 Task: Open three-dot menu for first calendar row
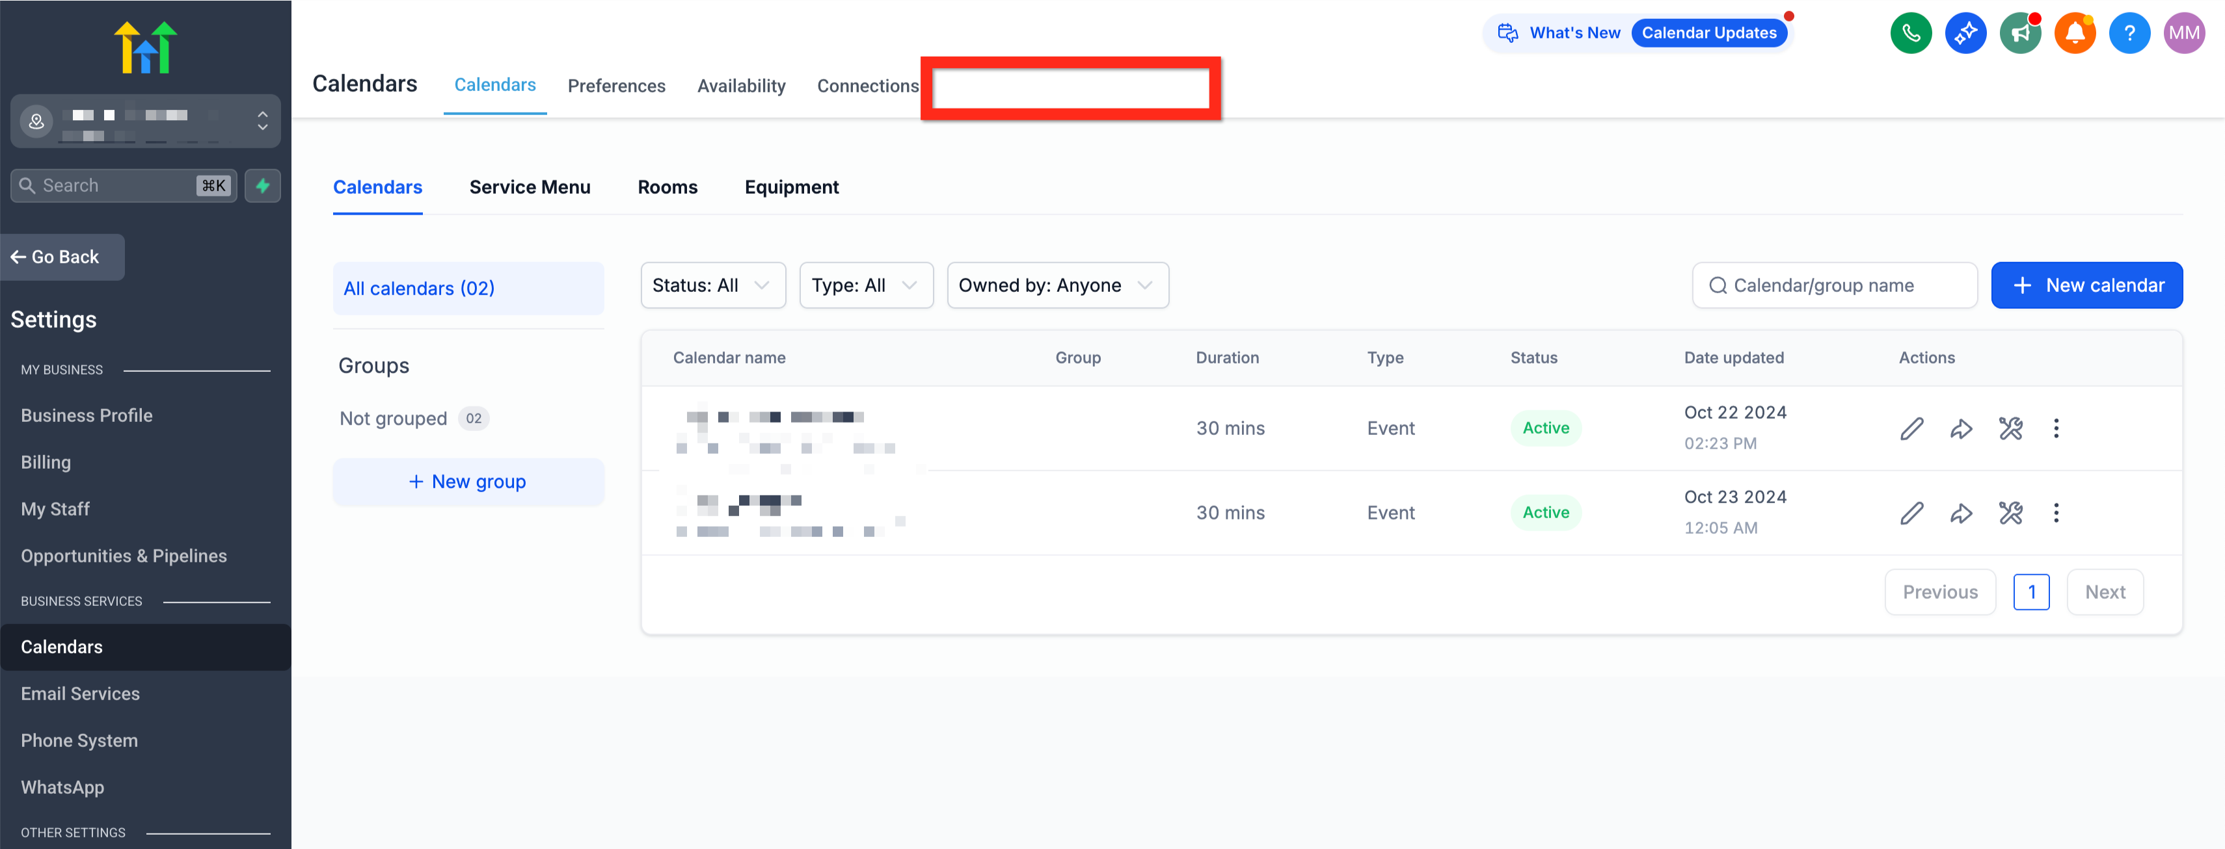click(2056, 429)
